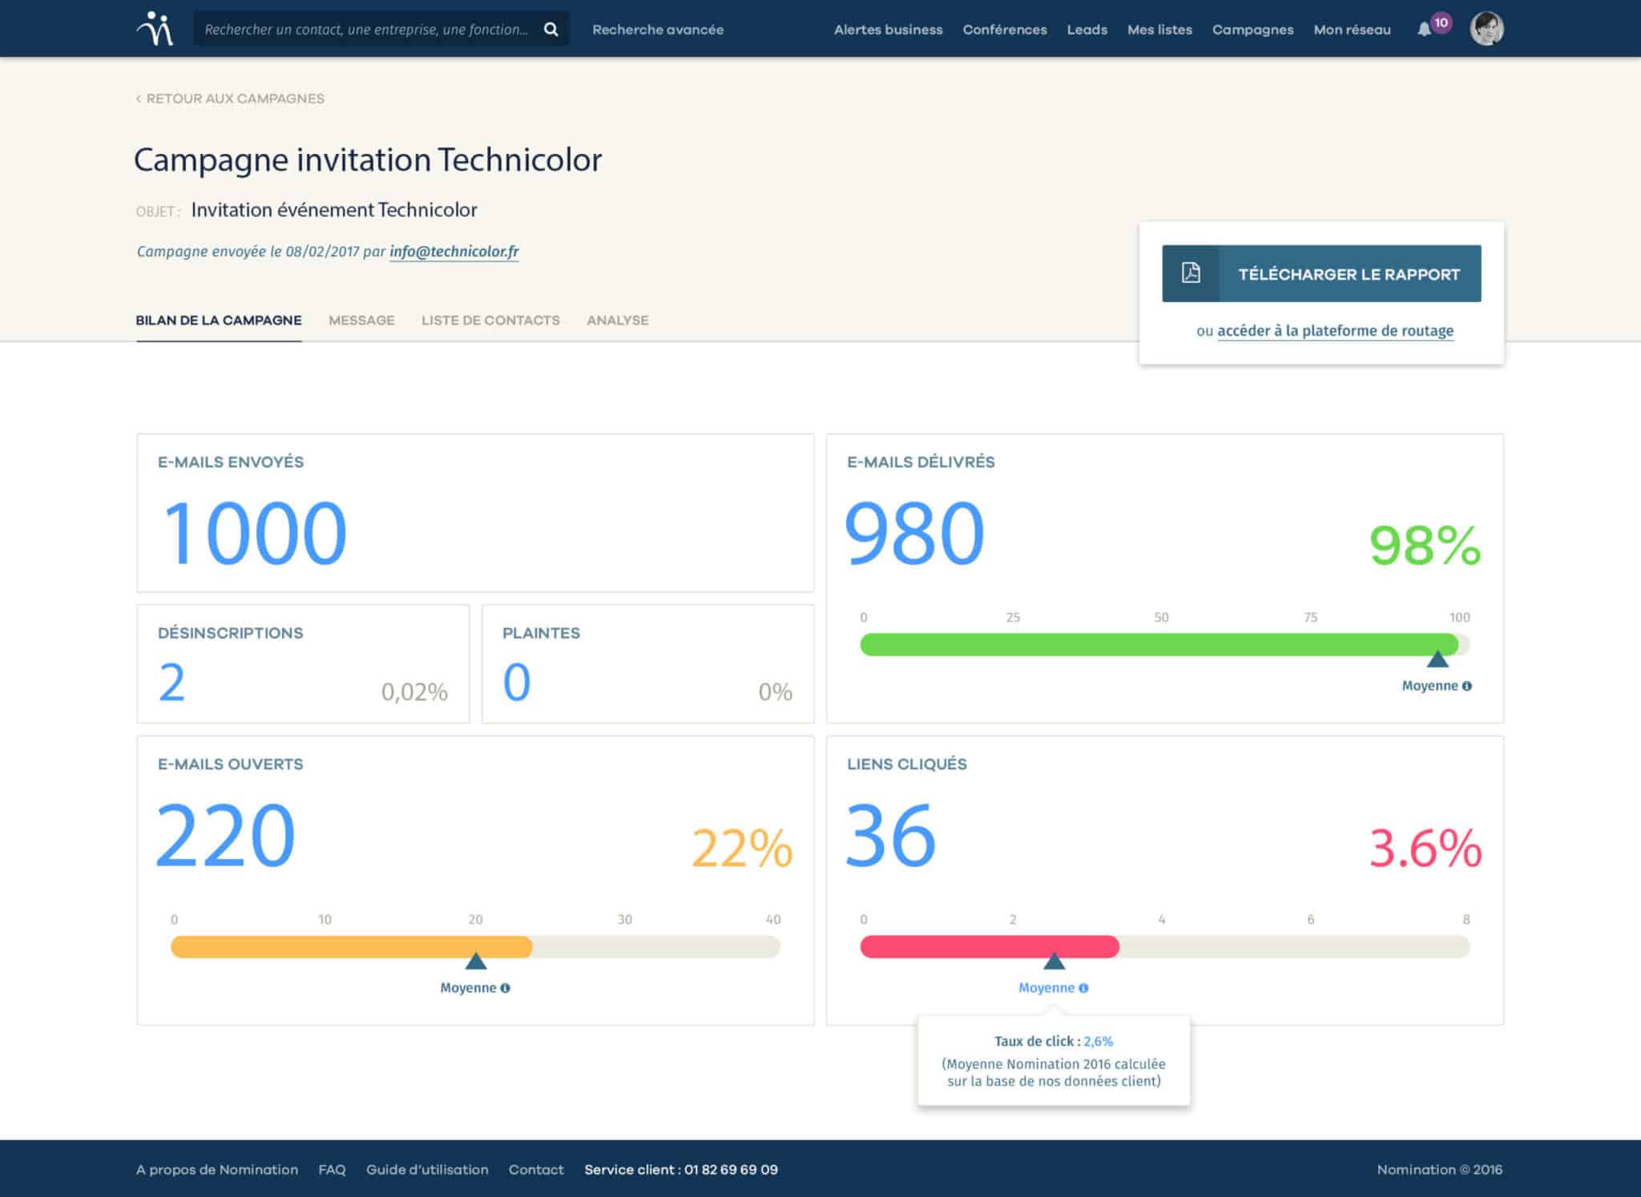Open the Liste de contacts tab
The image size is (1641, 1197).
[490, 320]
